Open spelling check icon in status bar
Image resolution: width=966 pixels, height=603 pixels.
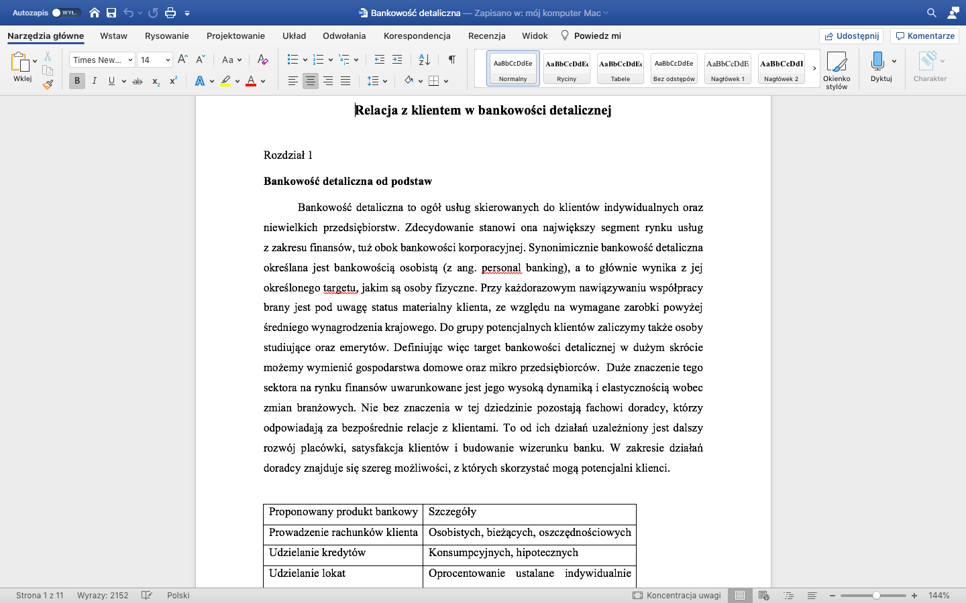tap(147, 595)
